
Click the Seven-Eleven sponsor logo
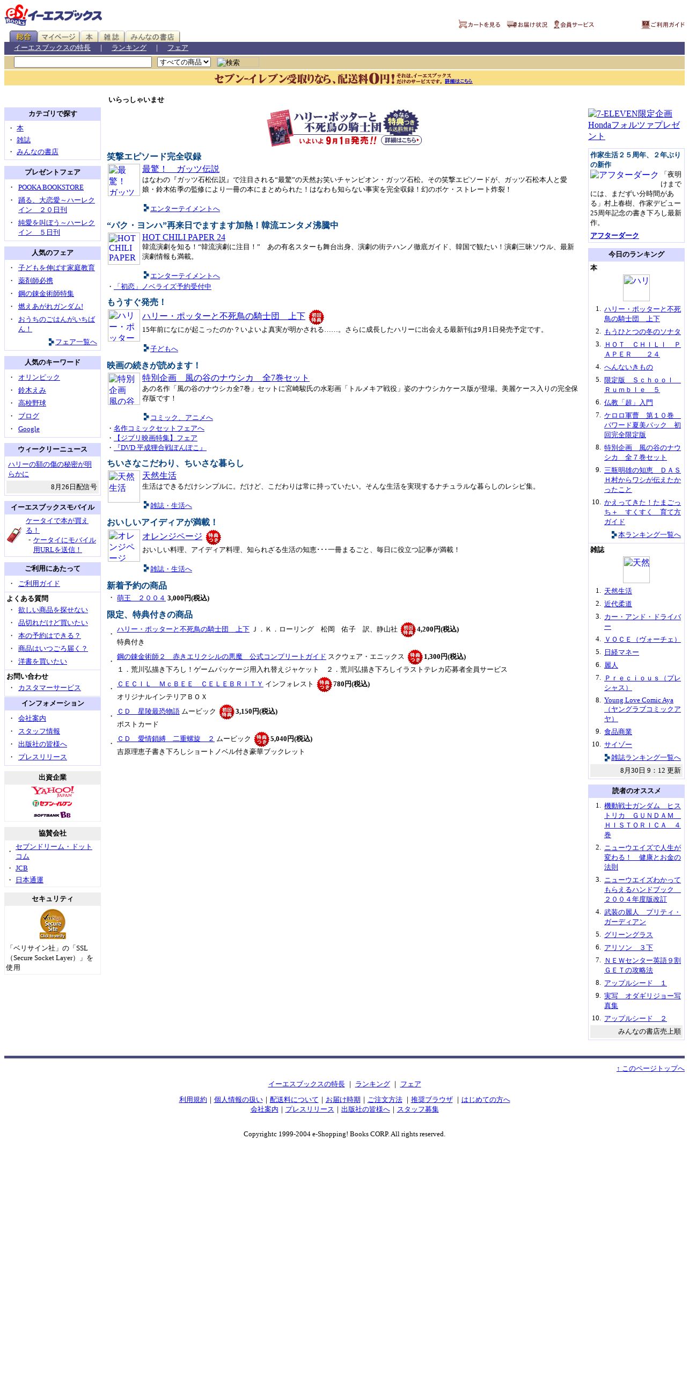(53, 803)
